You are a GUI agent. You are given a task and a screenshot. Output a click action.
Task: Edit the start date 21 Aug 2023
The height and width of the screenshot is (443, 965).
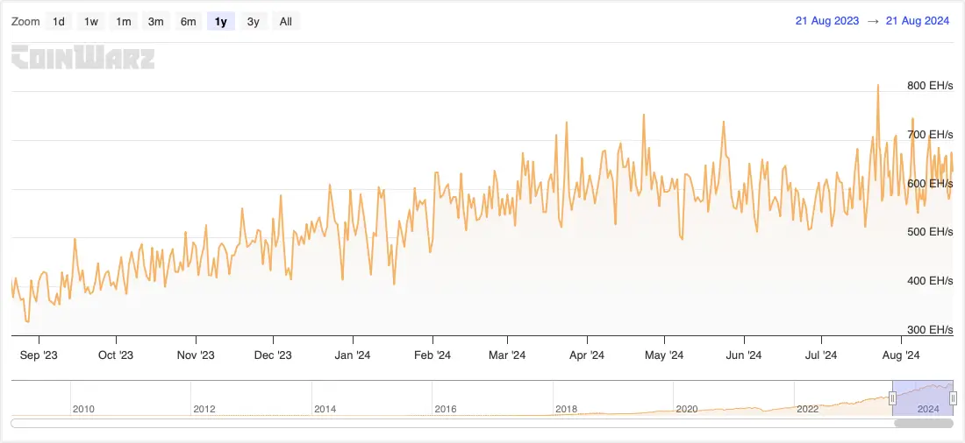[828, 21]
